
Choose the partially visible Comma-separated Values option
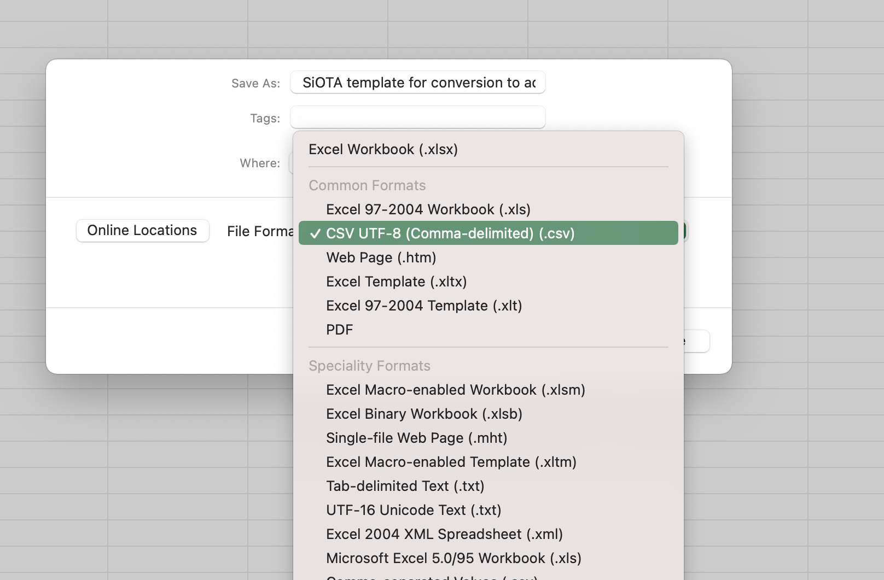pyautogui.click(x=432, y=577)
